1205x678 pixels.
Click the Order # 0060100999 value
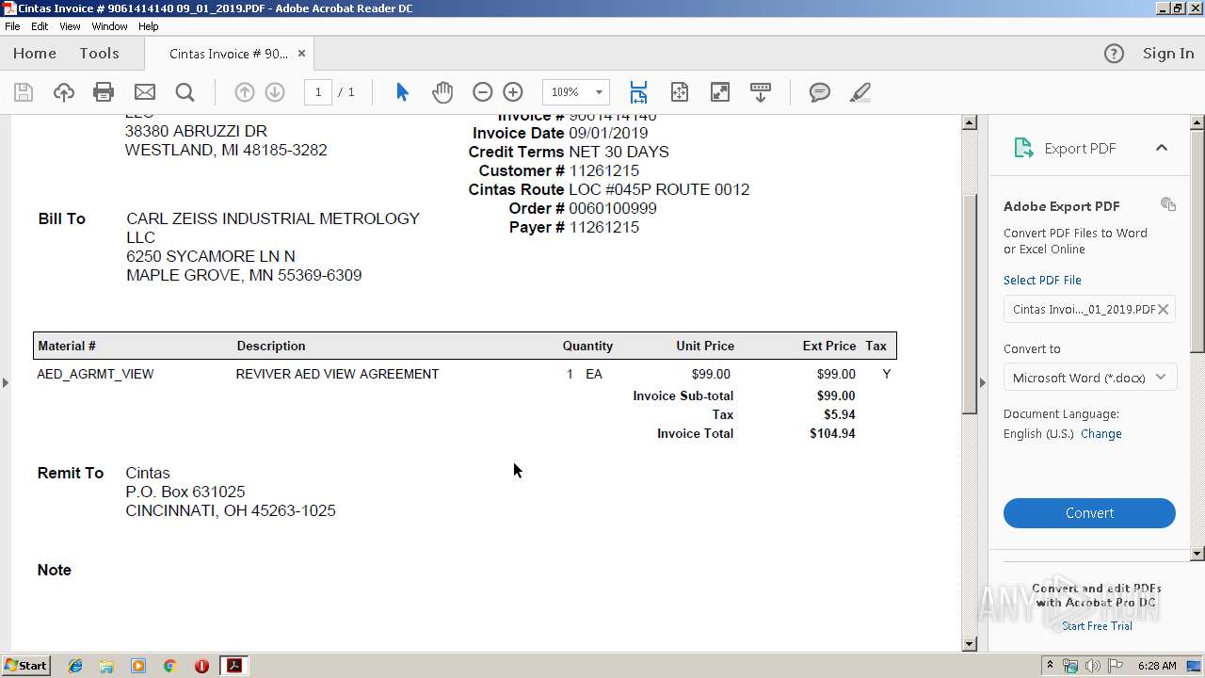click(x=613, y=208)
